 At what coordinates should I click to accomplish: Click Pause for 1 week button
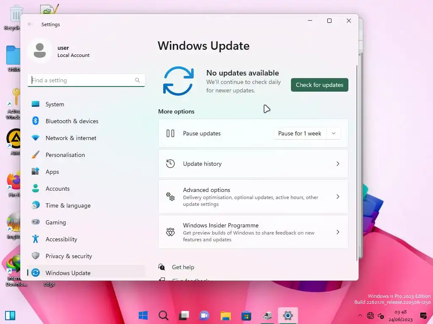(300, 133)
